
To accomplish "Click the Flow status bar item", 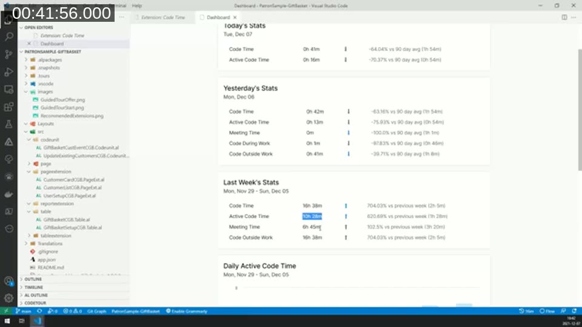I will 547,311.
